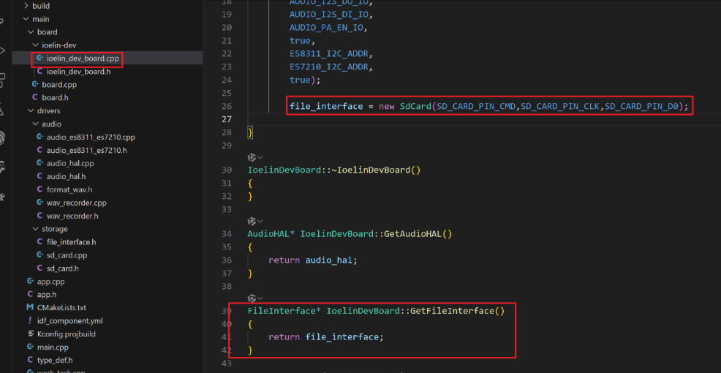Open ioelin_dev_board.h header file

click(79, 72)
